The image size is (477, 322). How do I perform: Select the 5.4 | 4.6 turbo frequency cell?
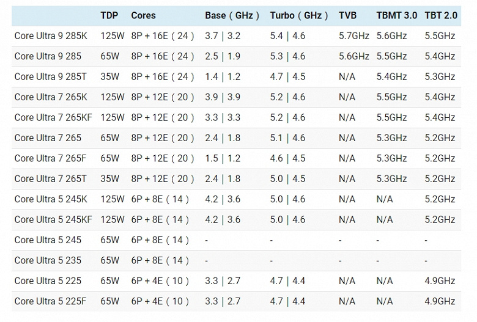coord(287,36)
